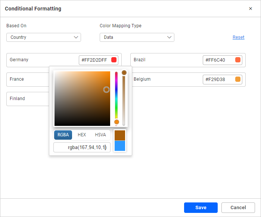This screenshot has height=217, width=261.
Task: Expand the Based On Country dropdown
Action: point(44,37)
